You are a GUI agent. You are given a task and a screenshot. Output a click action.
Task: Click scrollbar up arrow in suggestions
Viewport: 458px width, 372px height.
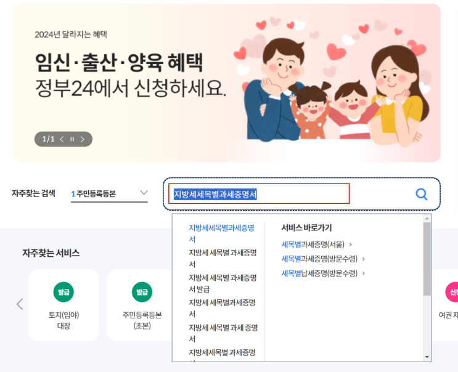pyautogui.click(x=427, y=218)
